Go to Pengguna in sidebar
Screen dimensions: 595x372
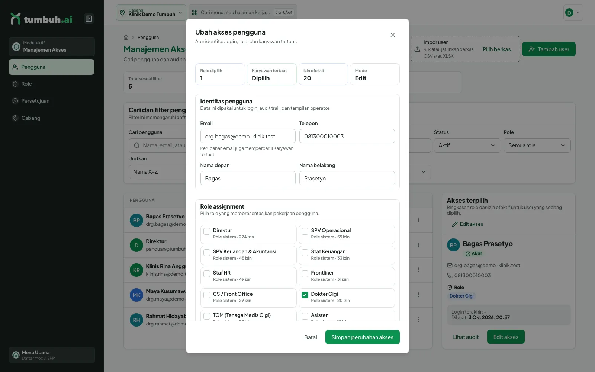point(51,67)
